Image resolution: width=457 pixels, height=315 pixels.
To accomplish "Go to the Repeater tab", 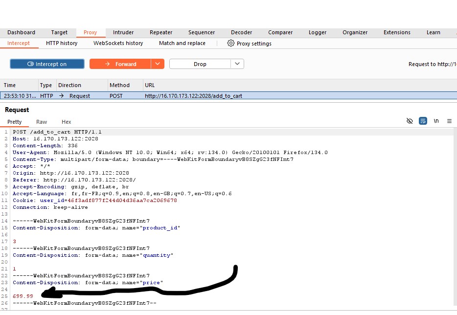I will (161, 32).
